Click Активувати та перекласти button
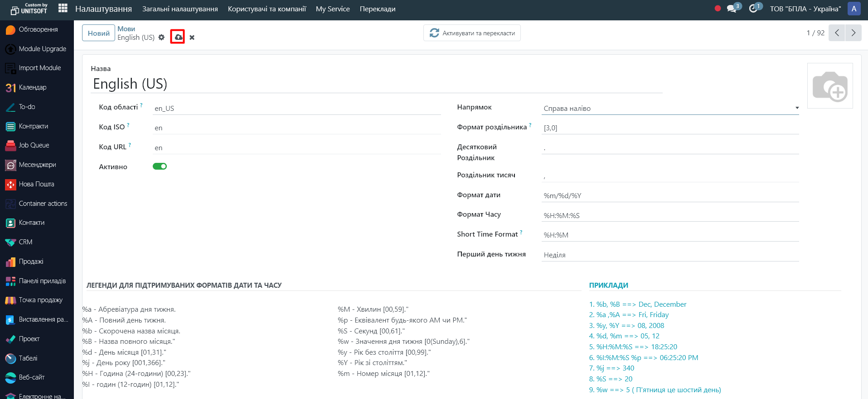The image size is (868, 399). 472,33
